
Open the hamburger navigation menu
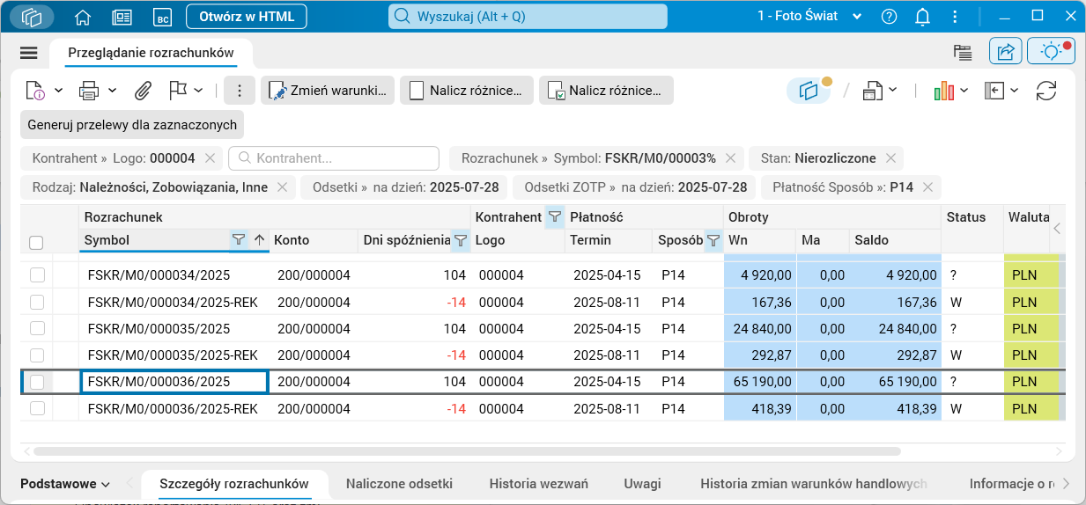[x=28, y=53]
